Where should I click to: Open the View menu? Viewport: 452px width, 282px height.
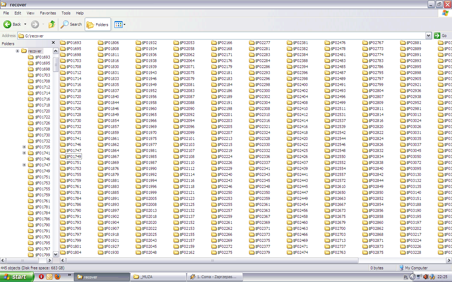click(x=31, y=13)
